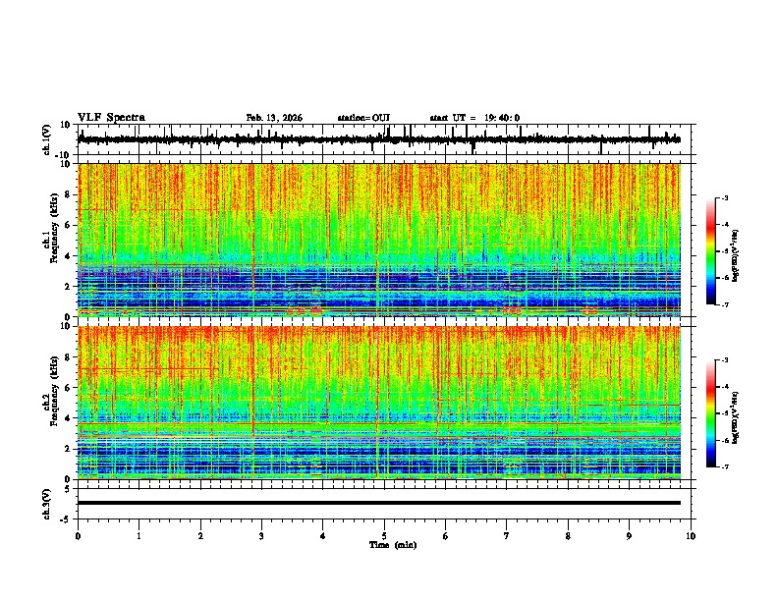The height and width of the screenshot is (601, 778).
Task: Click time axis tick label '7'
Action: coord(507,536)
